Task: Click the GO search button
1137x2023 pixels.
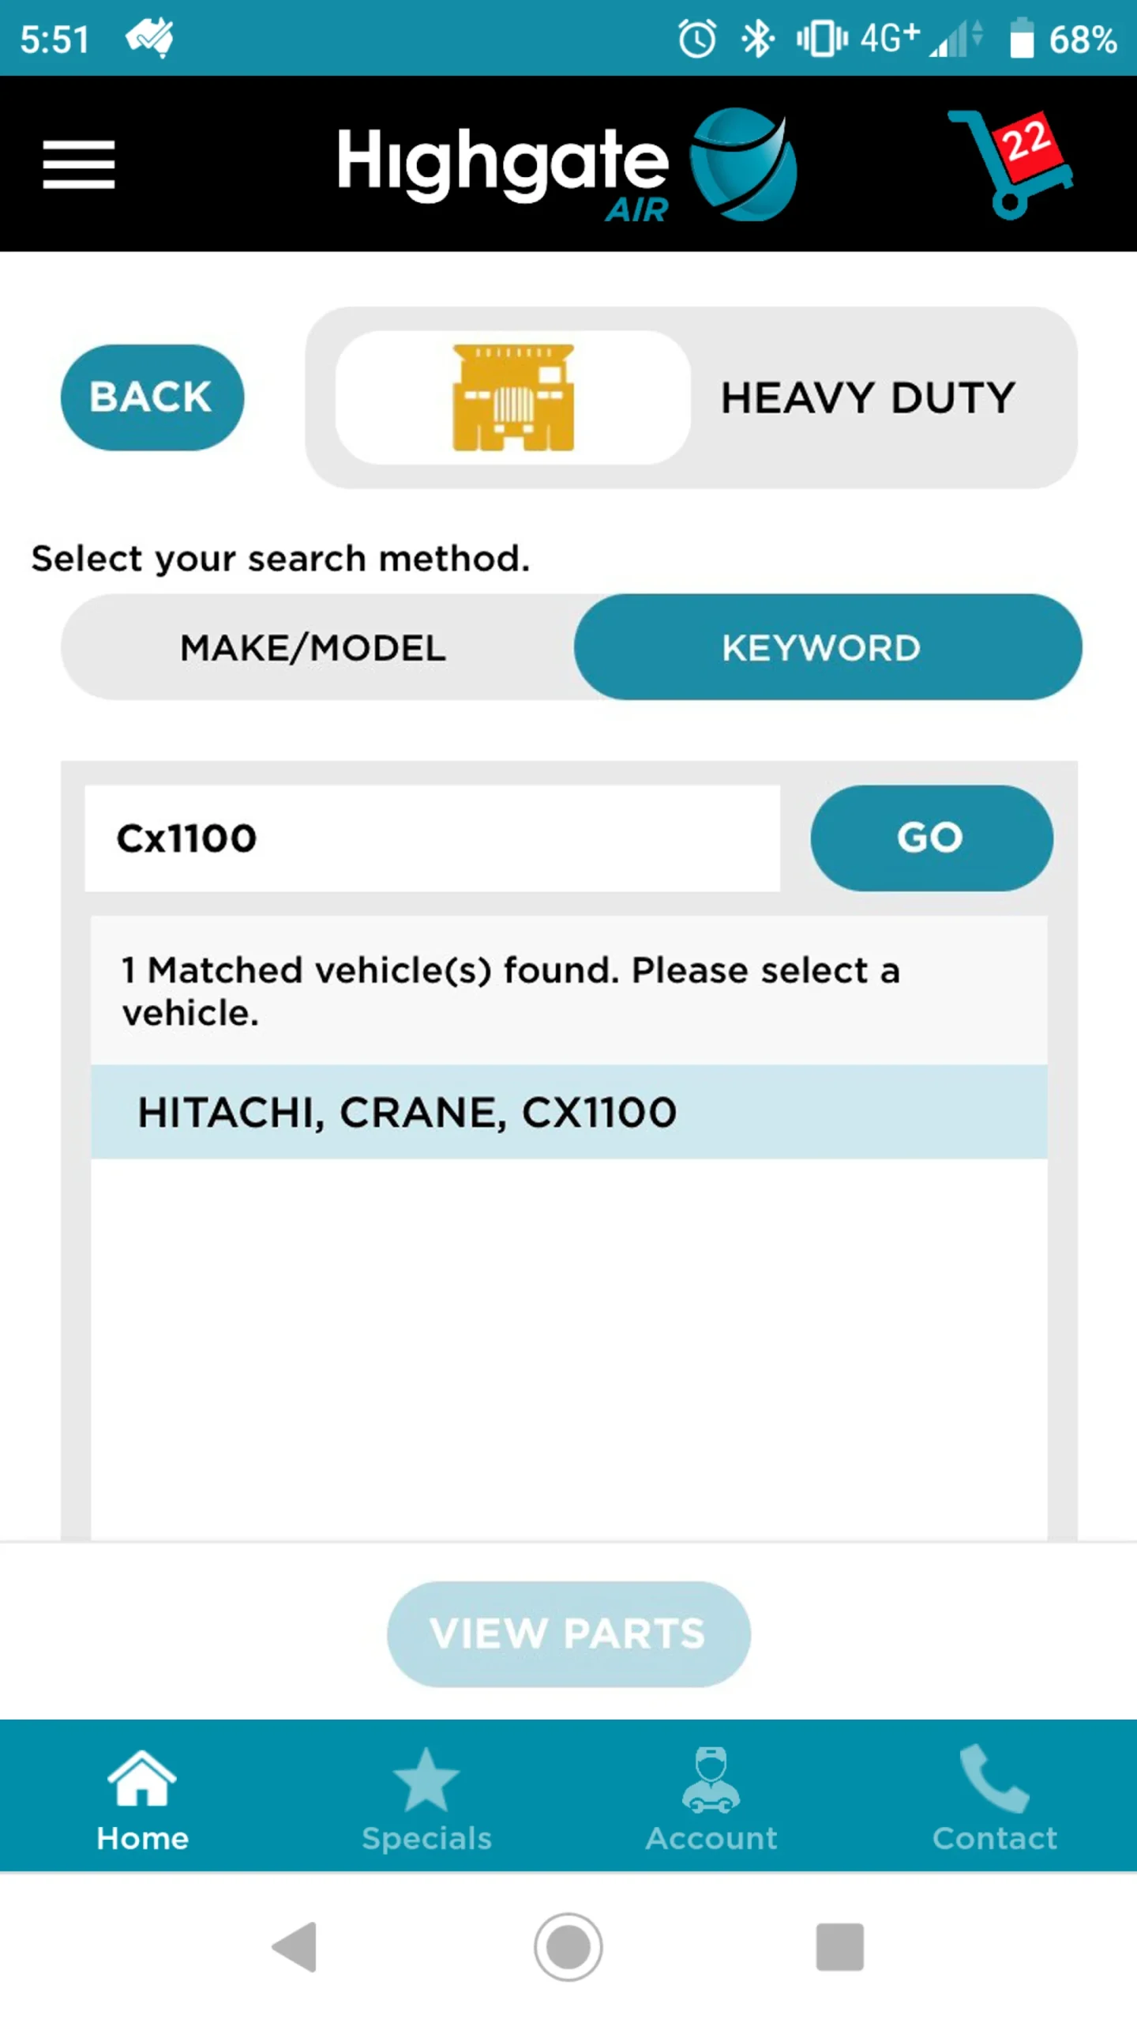Action: pyautogui.click(x=931, y=838)
